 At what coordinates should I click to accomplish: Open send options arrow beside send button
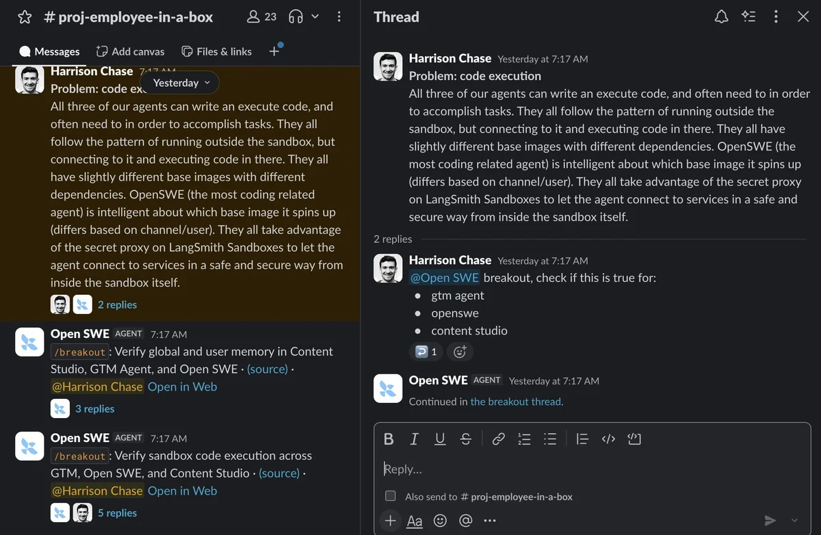tap(794, 521)
